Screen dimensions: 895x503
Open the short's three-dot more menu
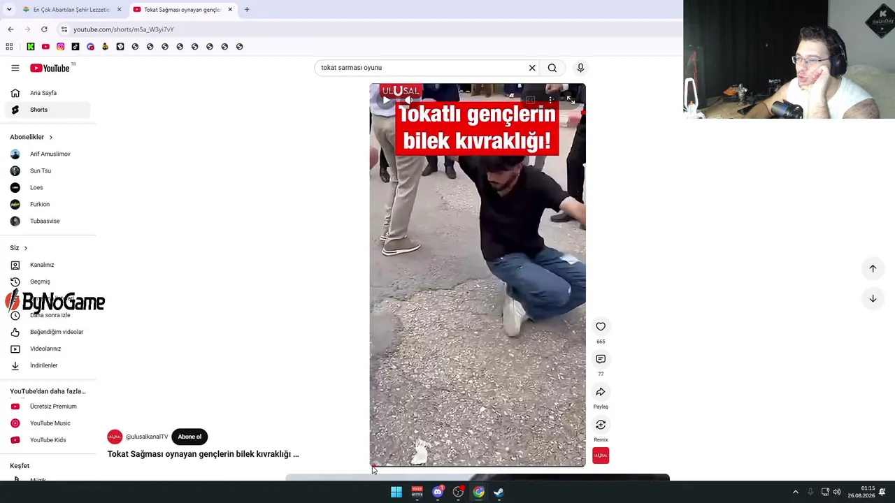551,100
